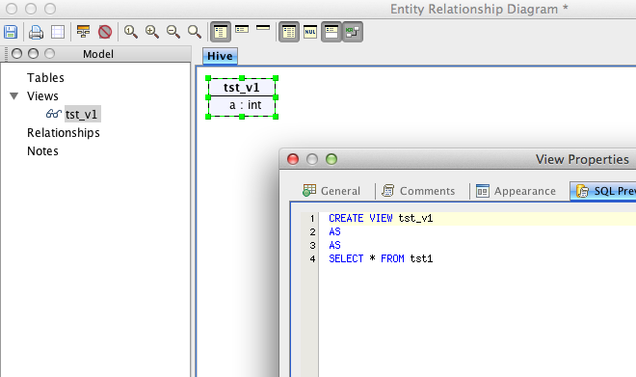Click the SELECT * FROM tst1 line
Image resolution: width=636 pixels, height=377 pixels.
(x=381, y=258)
